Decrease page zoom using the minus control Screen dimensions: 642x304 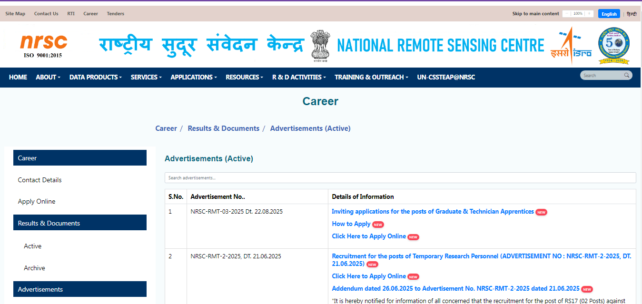pos(565,13)
